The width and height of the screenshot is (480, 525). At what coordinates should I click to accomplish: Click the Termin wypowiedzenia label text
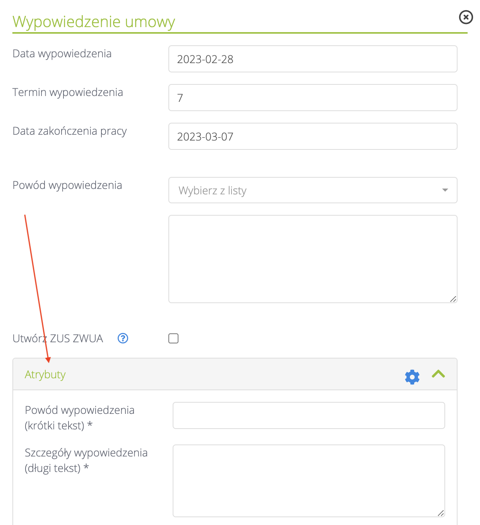tap(68, 92)
